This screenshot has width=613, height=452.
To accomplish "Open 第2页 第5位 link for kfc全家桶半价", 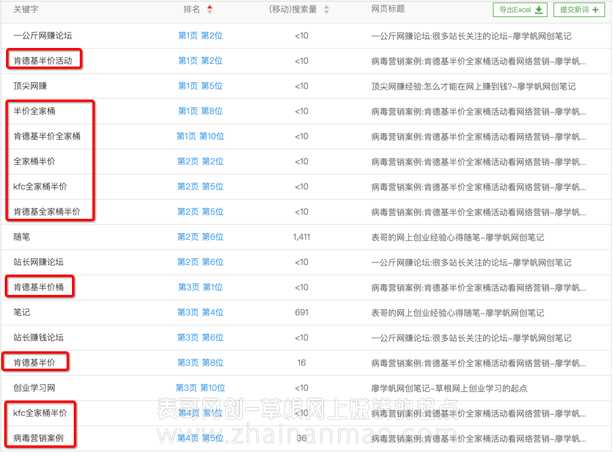I will pyautogui.click(x=200, y=187).
